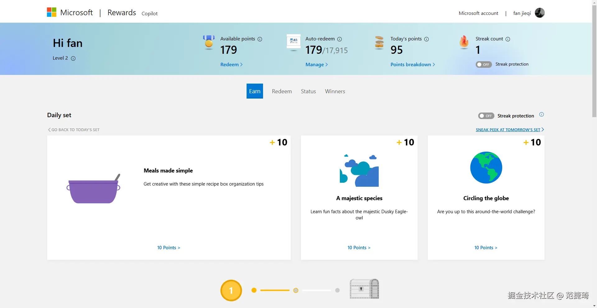Click 10 Points link on Meals made simple

coord(169,248)
